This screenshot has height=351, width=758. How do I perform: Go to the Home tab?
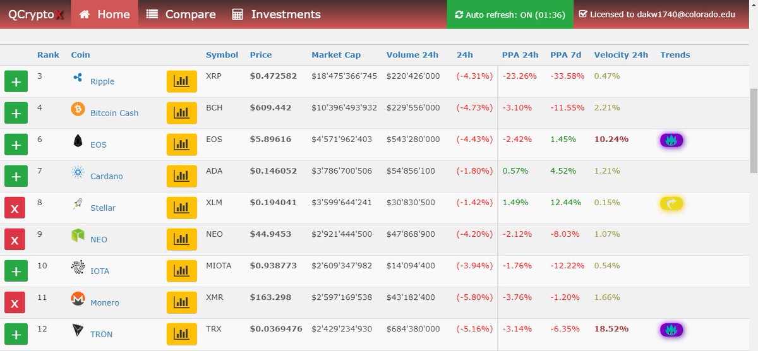104,14
